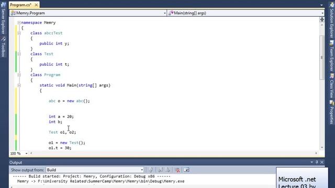Click the editor scroll up arrow
The width and height of the screenshot is (335, 188).
[322, 25]
